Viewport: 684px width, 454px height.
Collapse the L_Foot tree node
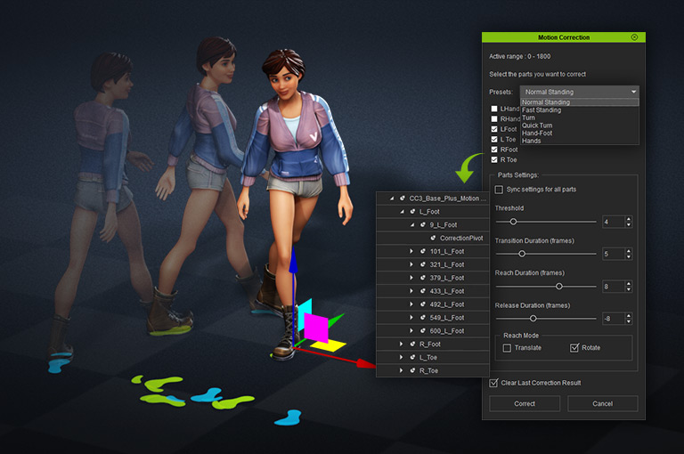tap(401, 211)
